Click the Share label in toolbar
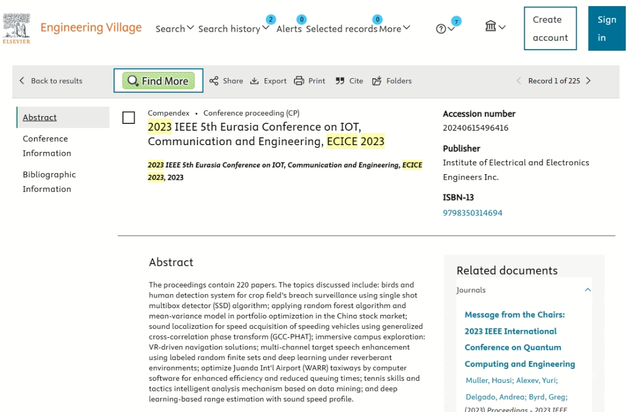This screenshot has width=628, height=412. click(233, 81)
